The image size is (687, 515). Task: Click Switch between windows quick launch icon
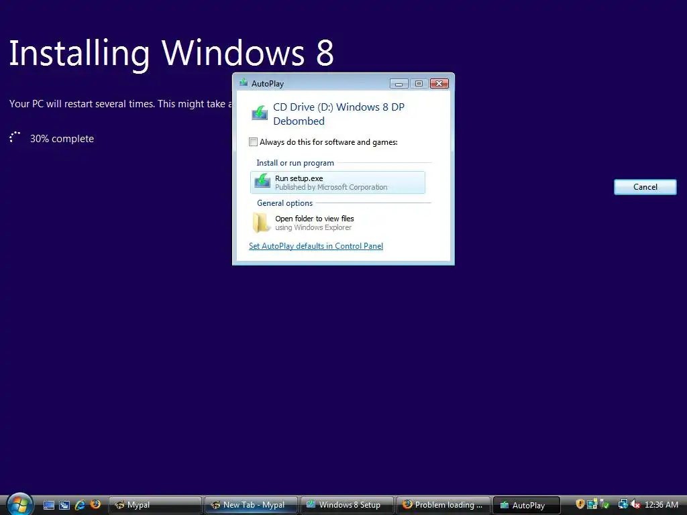(x=64, y=505)
